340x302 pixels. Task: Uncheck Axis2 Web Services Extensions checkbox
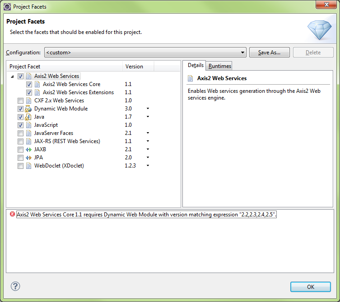29,93
